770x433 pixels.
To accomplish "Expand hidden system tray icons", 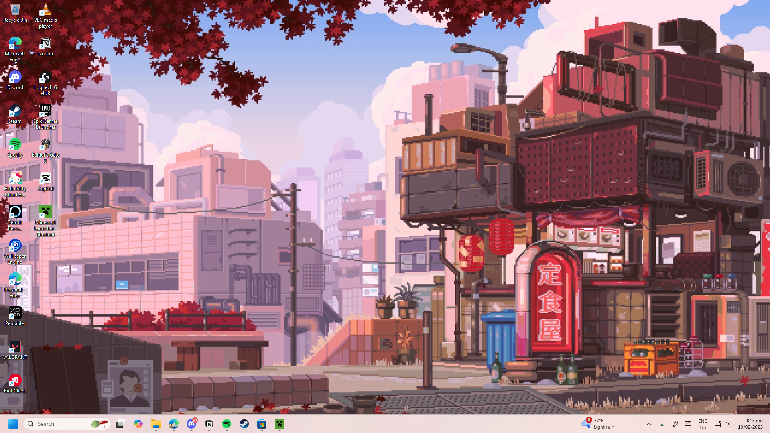I will click(649, 424).
